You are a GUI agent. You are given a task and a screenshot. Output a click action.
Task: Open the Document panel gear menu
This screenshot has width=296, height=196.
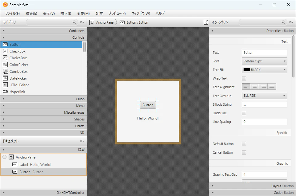click(x=82, y=141)
